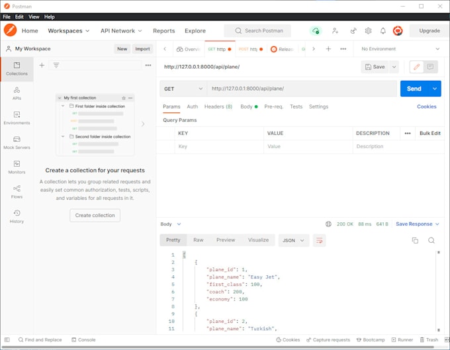This screenshot has height=350, width=450.
Task: Click the user avatar icon
Action: pyautogui.click(x=398, y=30)
